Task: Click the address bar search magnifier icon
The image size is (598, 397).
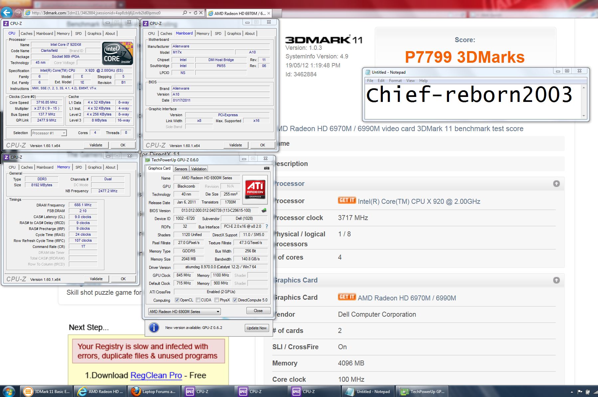Action: (x=185, y=13)
